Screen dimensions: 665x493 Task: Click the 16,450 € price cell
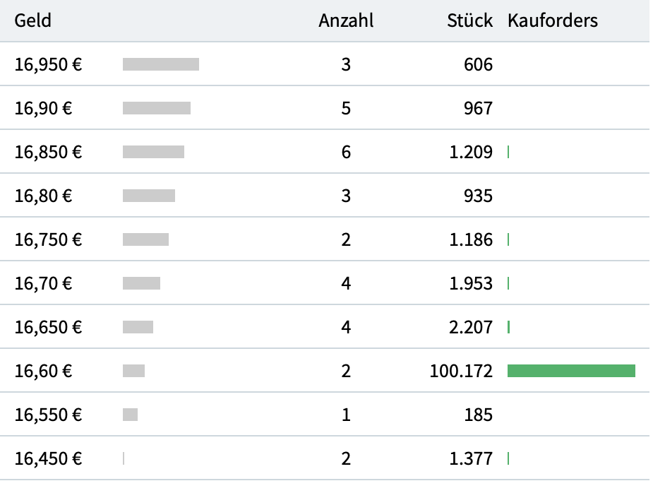[x=48, y=459]
